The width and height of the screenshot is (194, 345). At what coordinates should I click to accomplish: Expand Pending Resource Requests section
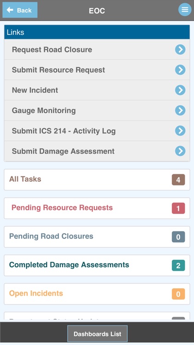pyautogui.click(x=97, y=208)
